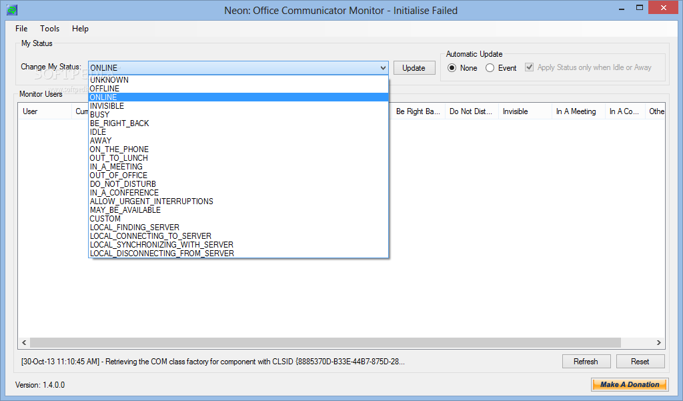This screenshot has height=401, width=683.
Task: Choose UNKNOWN from the status list
Action: coord(238,80)
